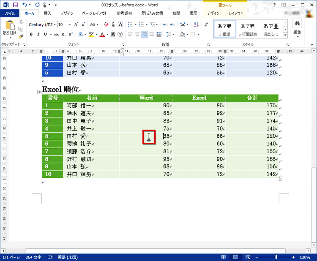Open the Multilevel List dropdown

click(157, 24)
